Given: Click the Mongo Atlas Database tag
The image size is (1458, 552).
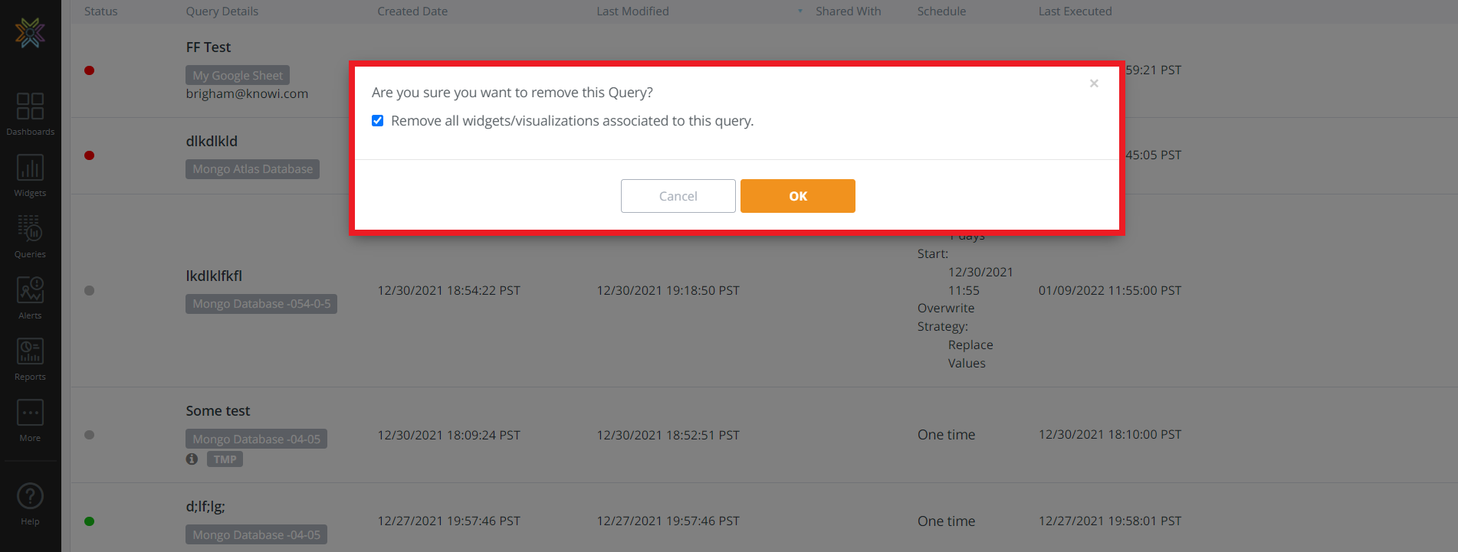Looking at the screenshot, I should coord(252,169).
